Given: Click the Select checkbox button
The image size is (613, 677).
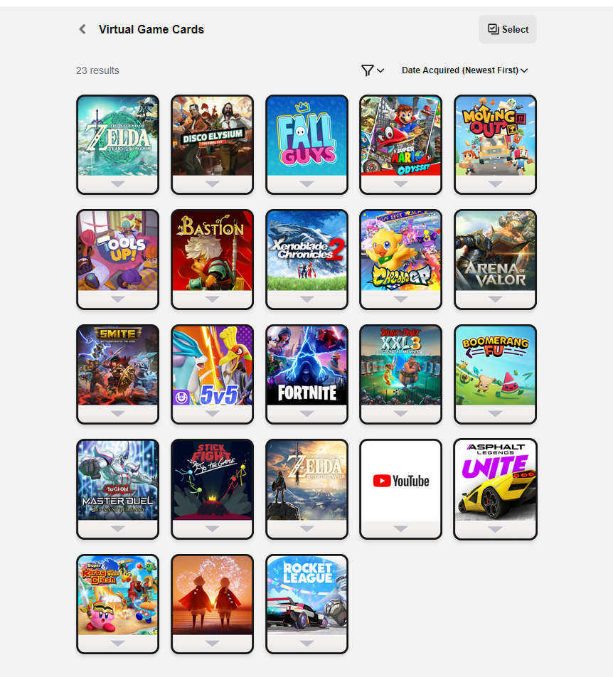Looking at the screenshot, I should [x=508, y=29].
